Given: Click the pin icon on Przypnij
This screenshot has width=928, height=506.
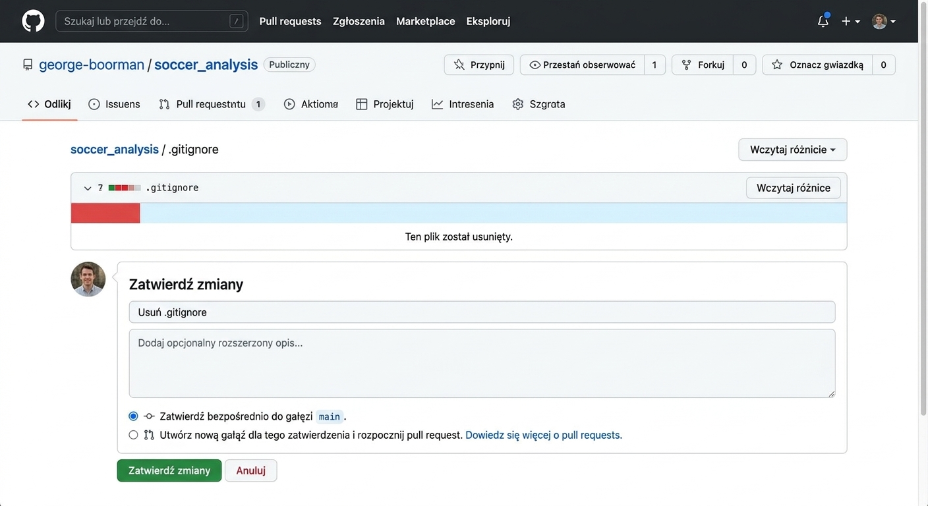Looking at the screenshot, I should coord(459,65).
